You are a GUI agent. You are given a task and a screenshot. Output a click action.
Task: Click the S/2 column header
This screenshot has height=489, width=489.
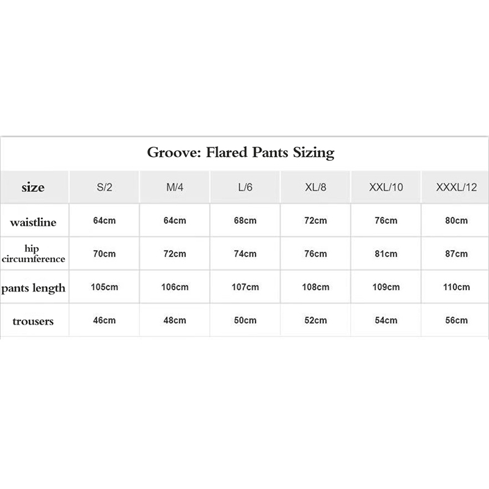point(105,187)
